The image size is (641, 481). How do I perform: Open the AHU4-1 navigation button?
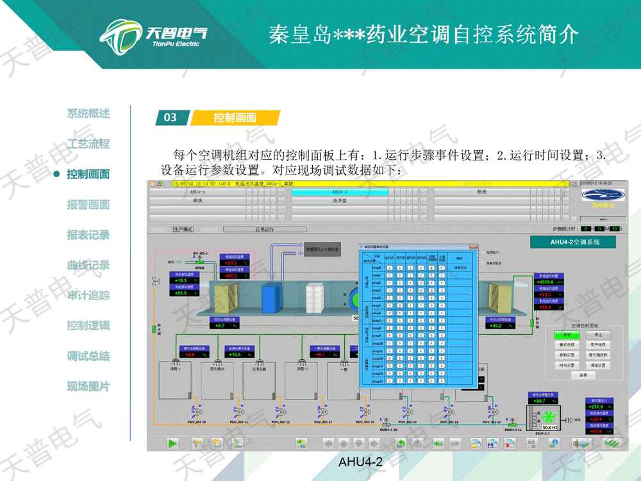pyautogui.click(x=197, y=192)
